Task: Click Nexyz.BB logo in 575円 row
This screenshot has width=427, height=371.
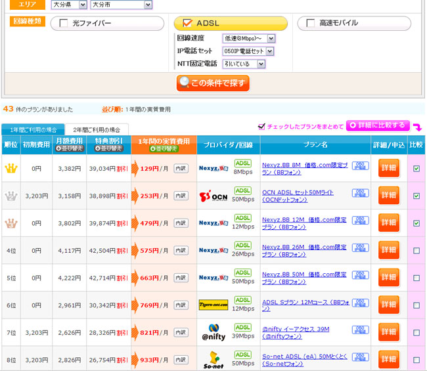Action: click(x=213, y=250)
